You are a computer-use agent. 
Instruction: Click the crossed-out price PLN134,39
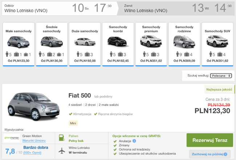tap(219, 105)
